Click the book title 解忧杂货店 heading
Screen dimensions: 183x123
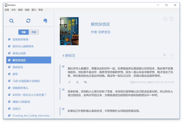point(100,24)
